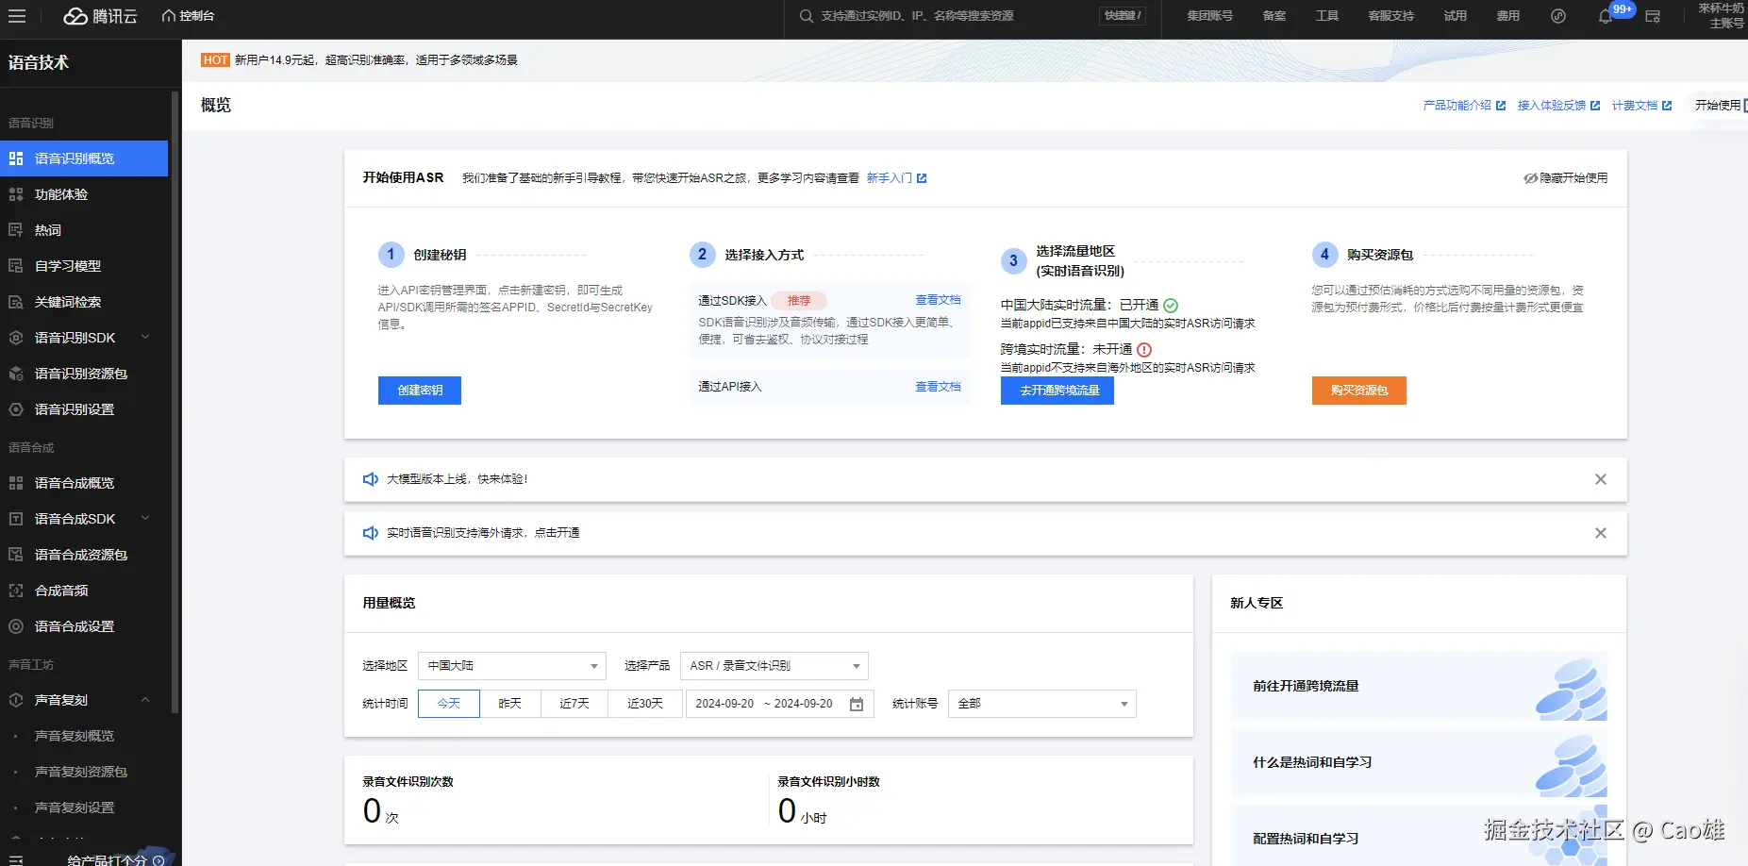
Task: Click the 创建密钥 button
Action: point(420,391)
